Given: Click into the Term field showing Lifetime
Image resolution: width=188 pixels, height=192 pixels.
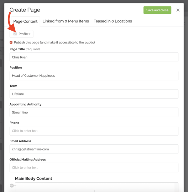Looking at the screenshot, I should tap(94, 94).
